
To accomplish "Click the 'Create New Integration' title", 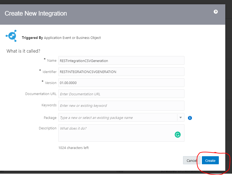I will (x=36, y=13).
